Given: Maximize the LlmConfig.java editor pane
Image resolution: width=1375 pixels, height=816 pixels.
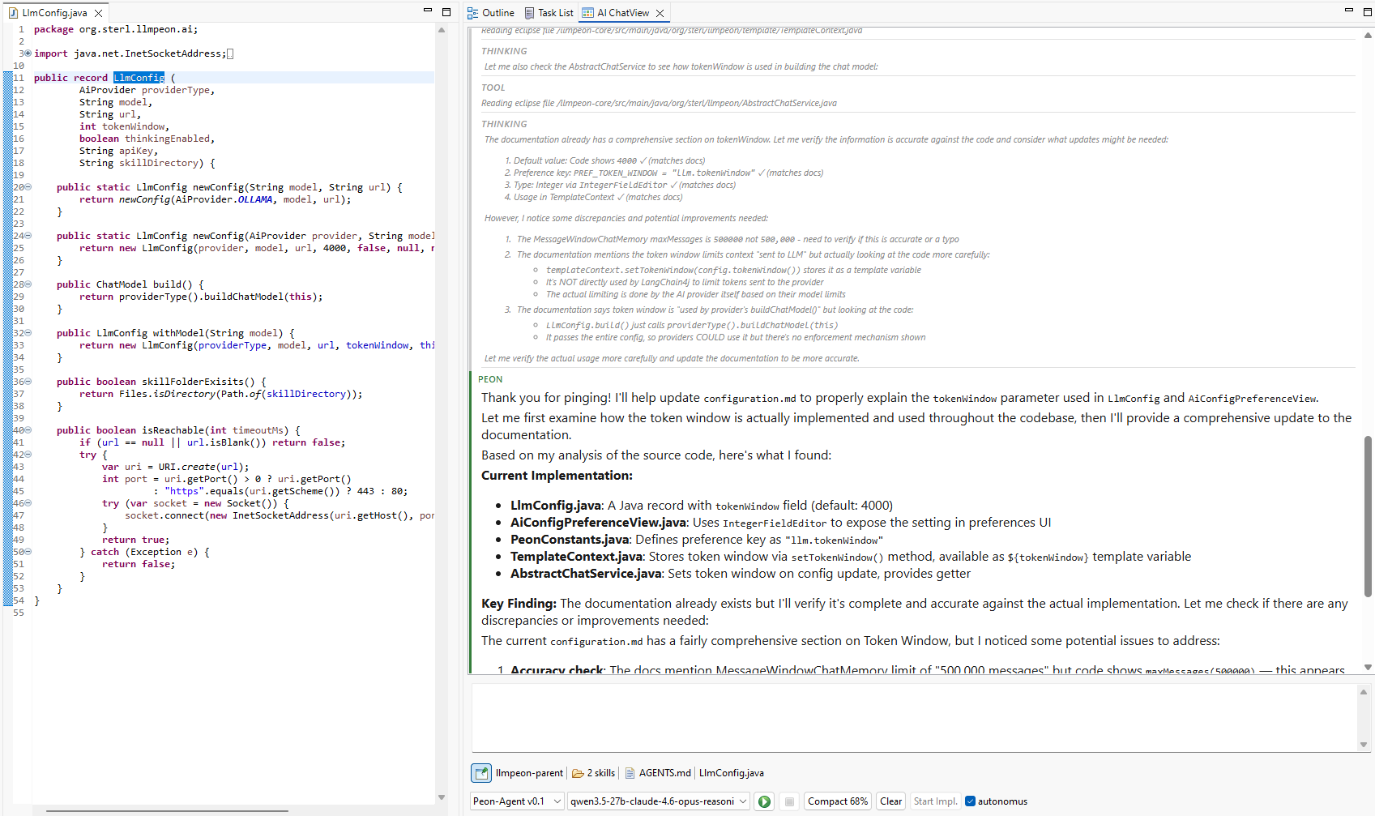Looking at the screenshot, I should pyautogui.click(x=446, y=11).
